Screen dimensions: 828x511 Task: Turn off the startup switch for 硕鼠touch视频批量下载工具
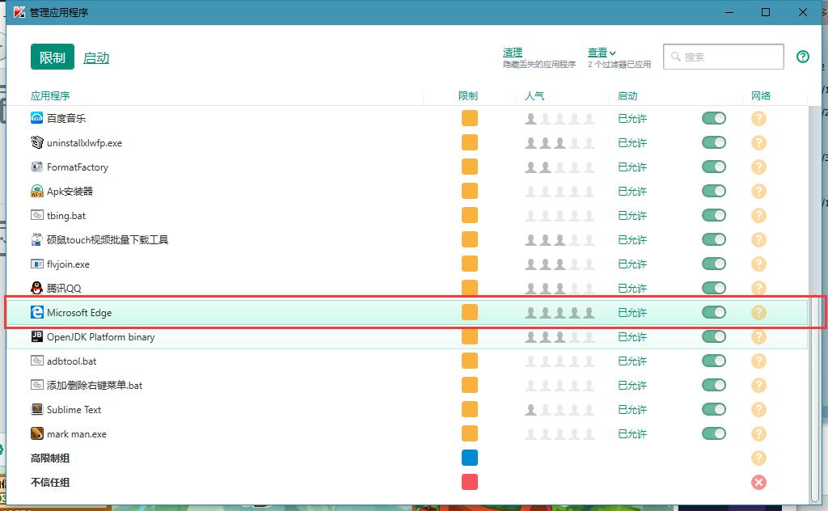(714, 239)
